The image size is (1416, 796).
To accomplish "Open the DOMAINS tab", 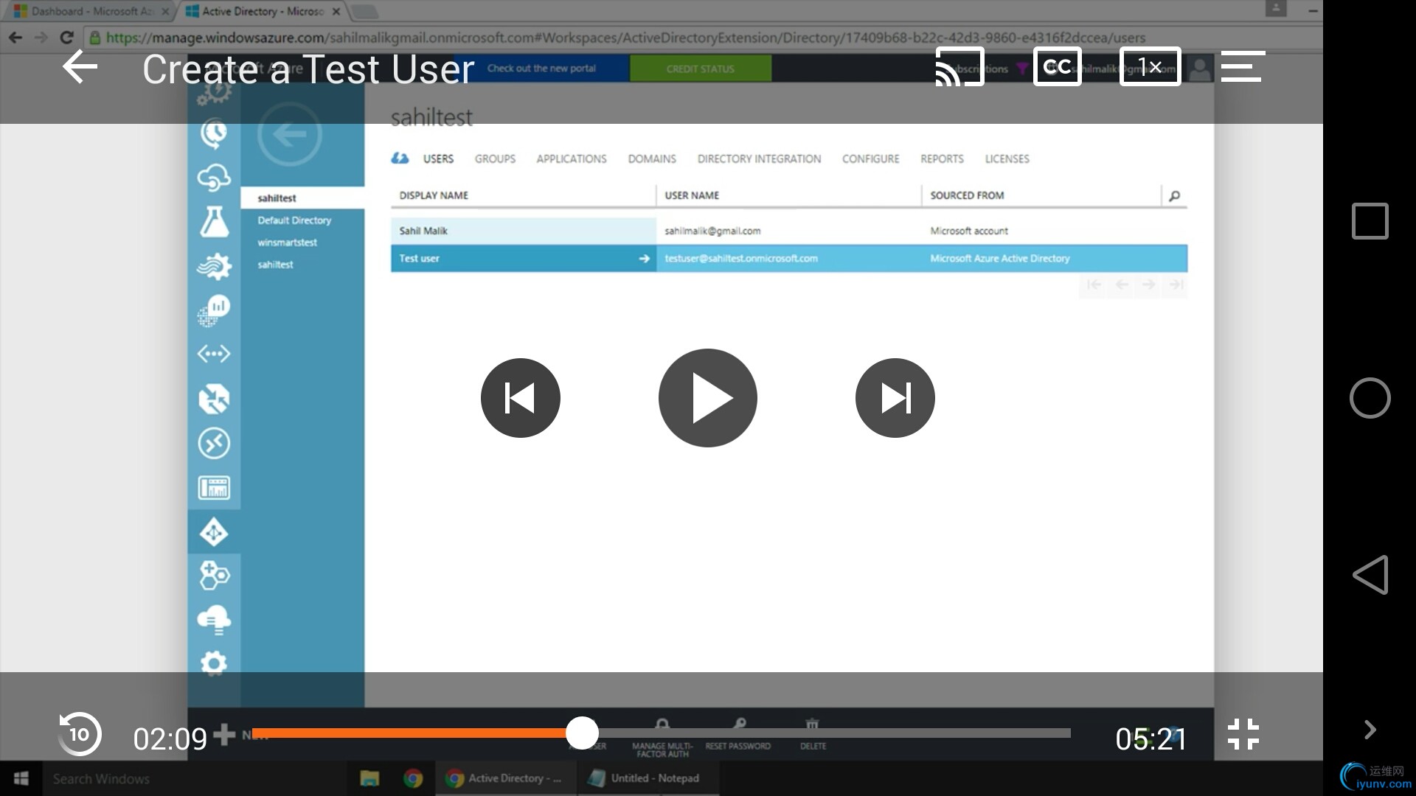I will pyautogui.click(x=652, y=158).
